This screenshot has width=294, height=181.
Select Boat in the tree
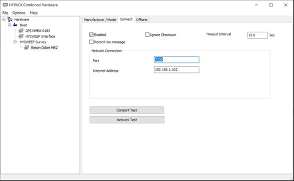click(x=24, y=25)
